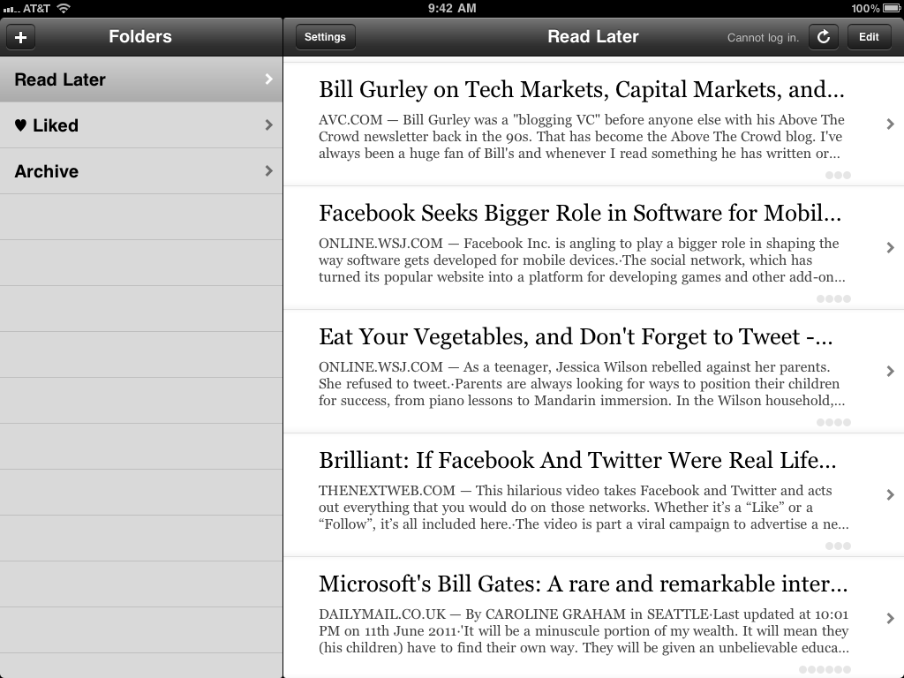Open chevron for Eat Your Vegetables article

click(x=890, y=371)
